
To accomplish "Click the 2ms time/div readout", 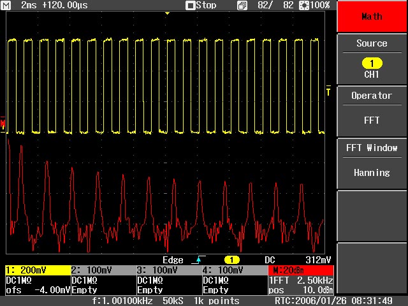I will coord(28,5).
